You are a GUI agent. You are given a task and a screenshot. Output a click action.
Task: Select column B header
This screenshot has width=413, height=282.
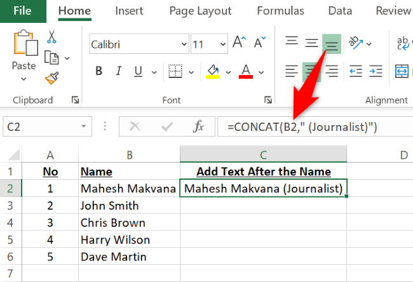click(130, 155)
